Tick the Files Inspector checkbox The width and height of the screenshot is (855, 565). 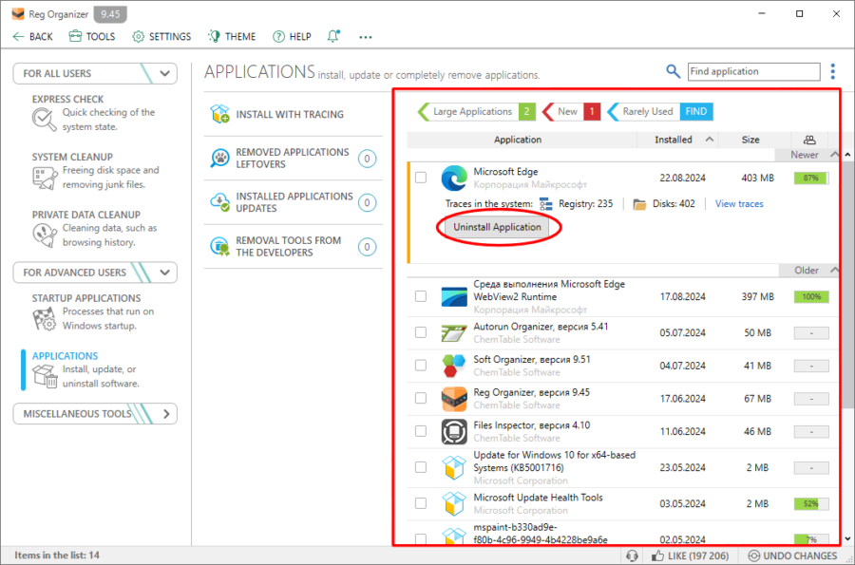421,431
